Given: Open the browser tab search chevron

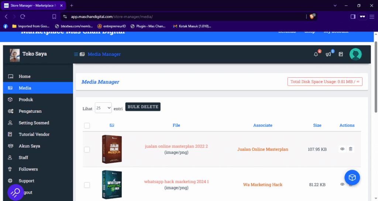Looking at the screenshot, I should (x=335, y=6).
